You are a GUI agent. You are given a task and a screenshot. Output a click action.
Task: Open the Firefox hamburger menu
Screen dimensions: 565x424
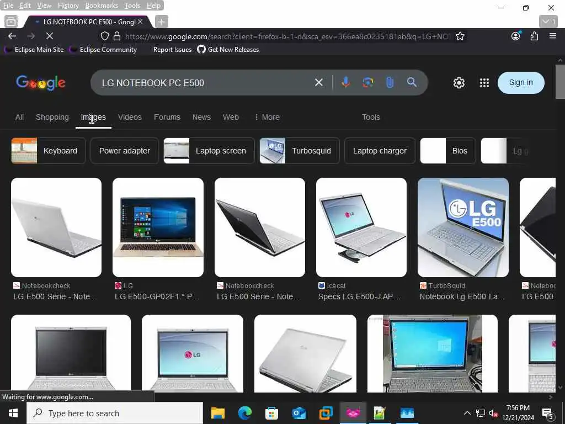[x=553, y=36]
